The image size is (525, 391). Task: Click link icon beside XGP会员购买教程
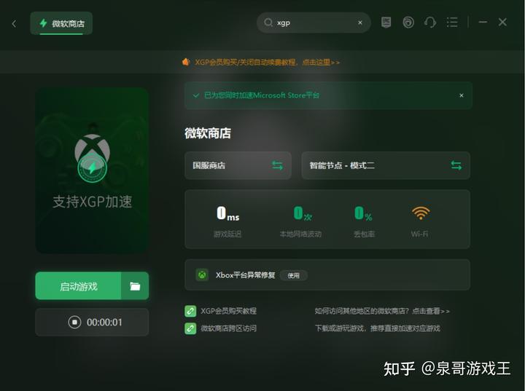pyautogui.click(x=190, y=311)
